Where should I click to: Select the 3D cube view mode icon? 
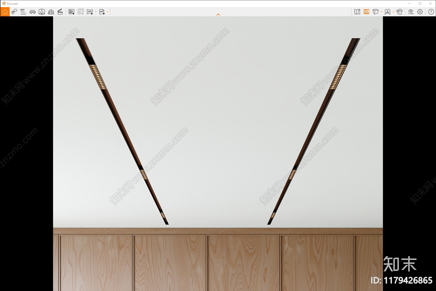(x=376, y=12)
